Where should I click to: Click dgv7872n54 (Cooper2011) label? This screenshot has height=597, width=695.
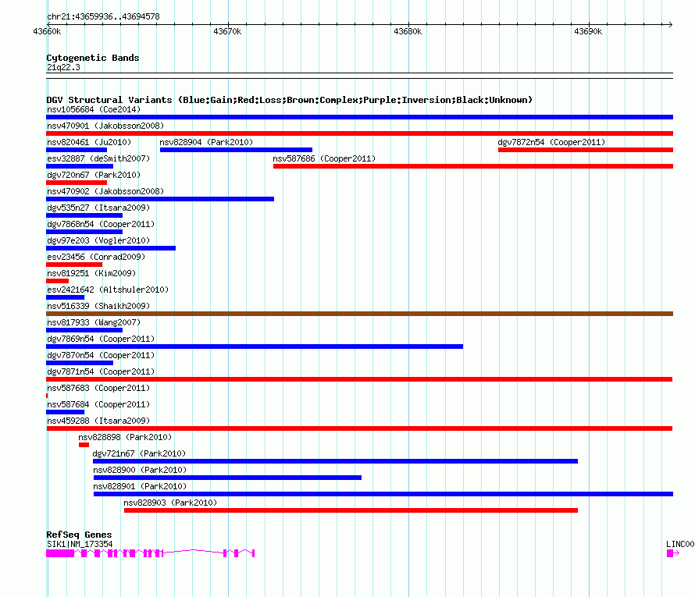tap(551, 142)
